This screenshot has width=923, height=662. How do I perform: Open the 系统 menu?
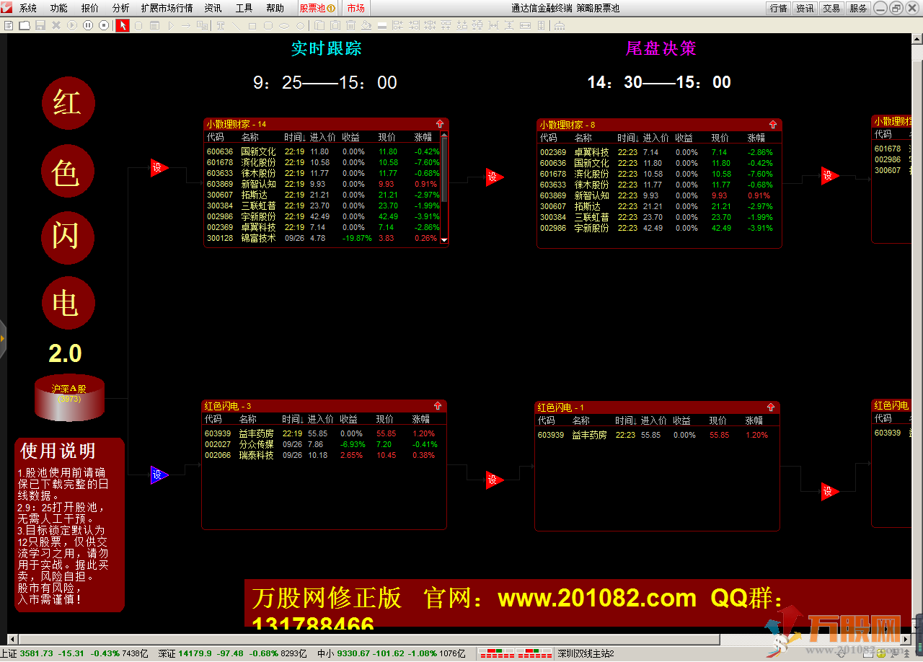(x=28, y=9)
